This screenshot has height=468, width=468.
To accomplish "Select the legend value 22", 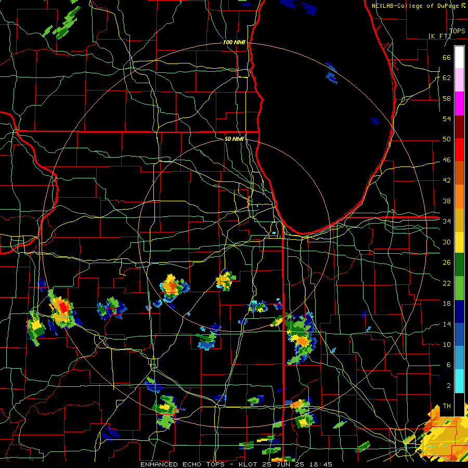I will (x=447, y=283).
